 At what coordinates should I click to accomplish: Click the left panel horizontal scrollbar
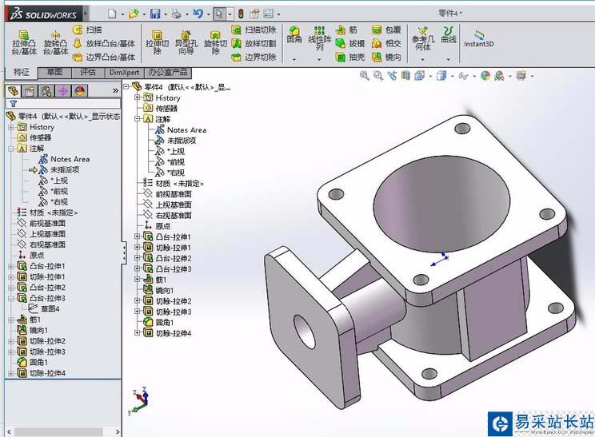59,431
